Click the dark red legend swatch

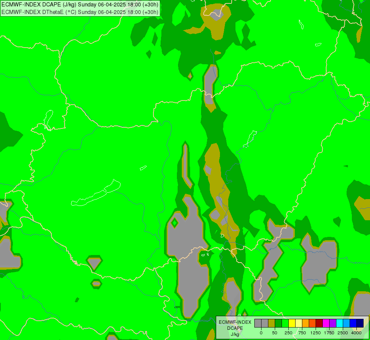(319, 323)
